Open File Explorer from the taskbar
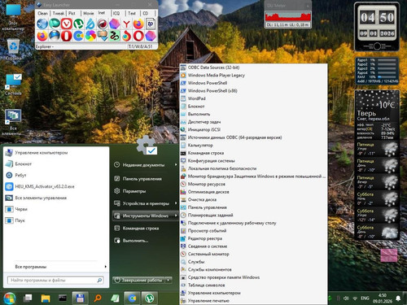 point(46,298)
